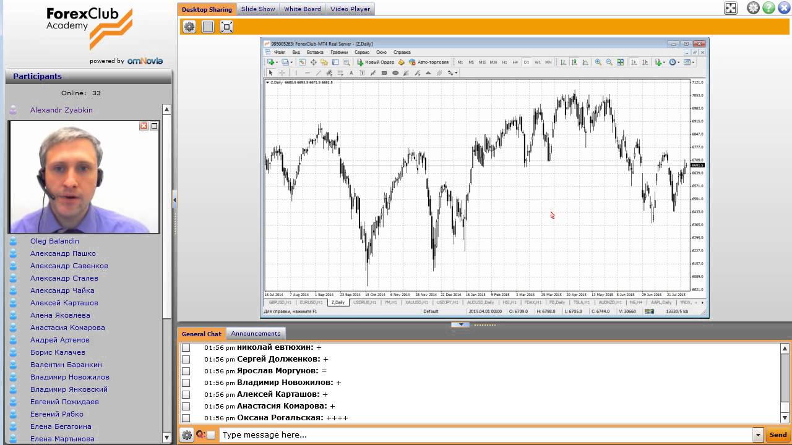792x445 pixels.
Task: Select the MT4 trendline drawing tool
Action: point(318,73)
